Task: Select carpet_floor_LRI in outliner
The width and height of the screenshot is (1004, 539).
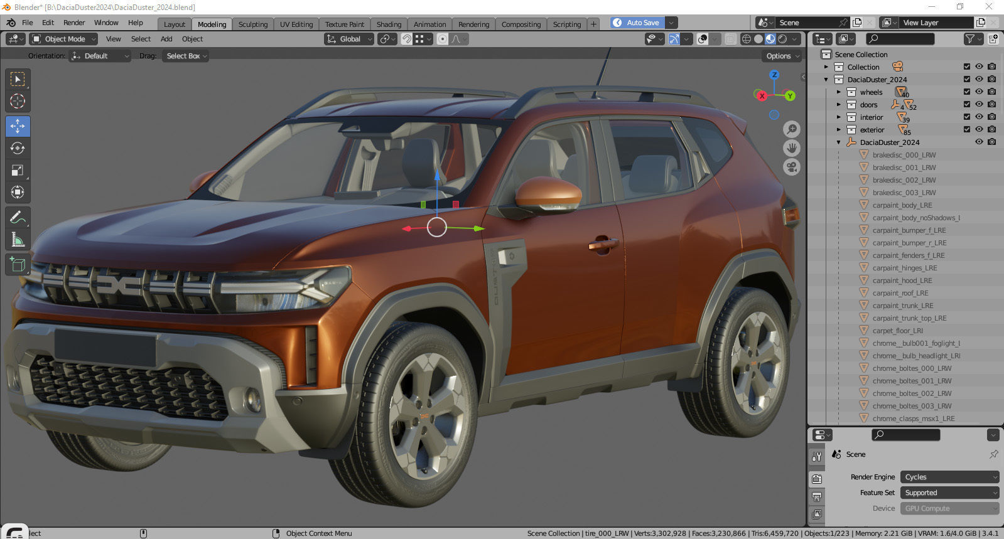Action: (898, 331)
